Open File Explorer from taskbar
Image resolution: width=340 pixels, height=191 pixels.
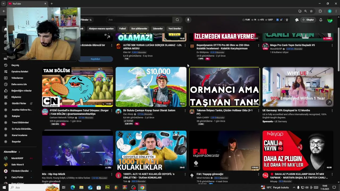pyautogui.click(x=81, y=188)
